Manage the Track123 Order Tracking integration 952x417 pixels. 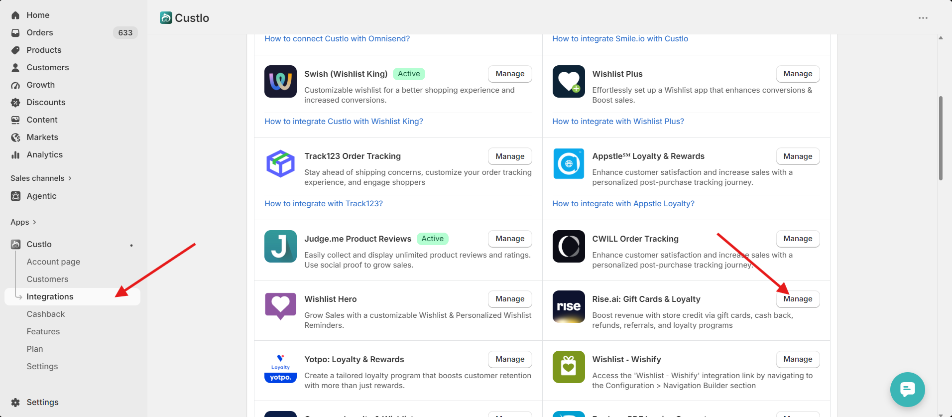tap(510, 156)
